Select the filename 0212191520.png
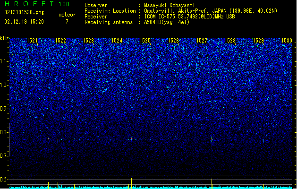This screenshot has width=297, height=189. (24, 12)
